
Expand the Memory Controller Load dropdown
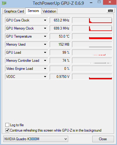click(45, 61)
